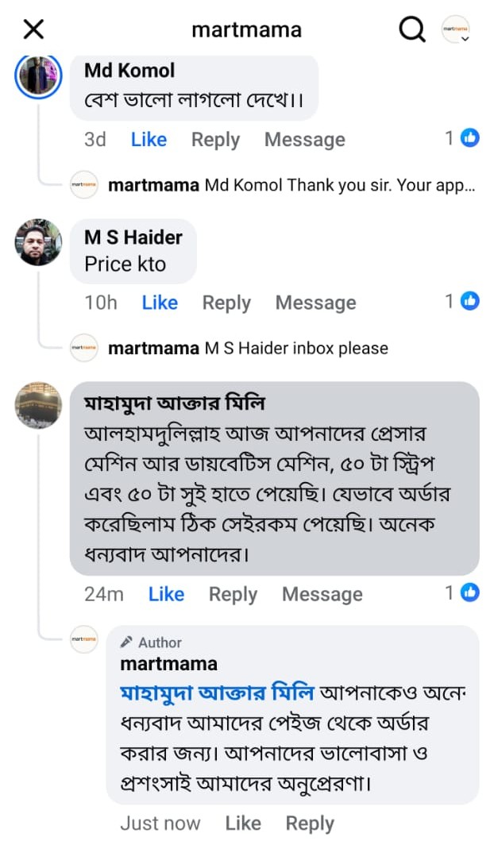Reply to M S Haider's comment
Image resolution: width=494 pixels, height=841 pixels.
tap(226, 303)
